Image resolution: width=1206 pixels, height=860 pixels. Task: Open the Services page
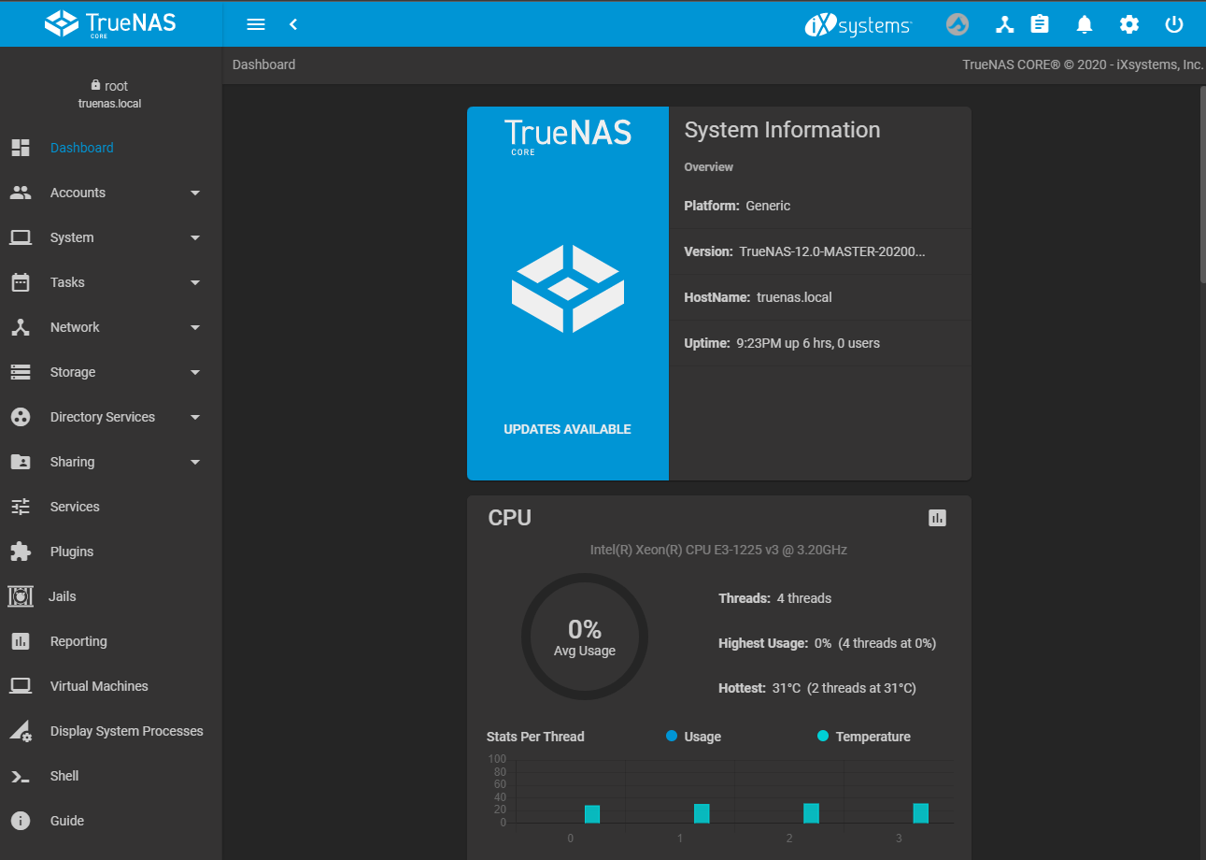[75, 507]
